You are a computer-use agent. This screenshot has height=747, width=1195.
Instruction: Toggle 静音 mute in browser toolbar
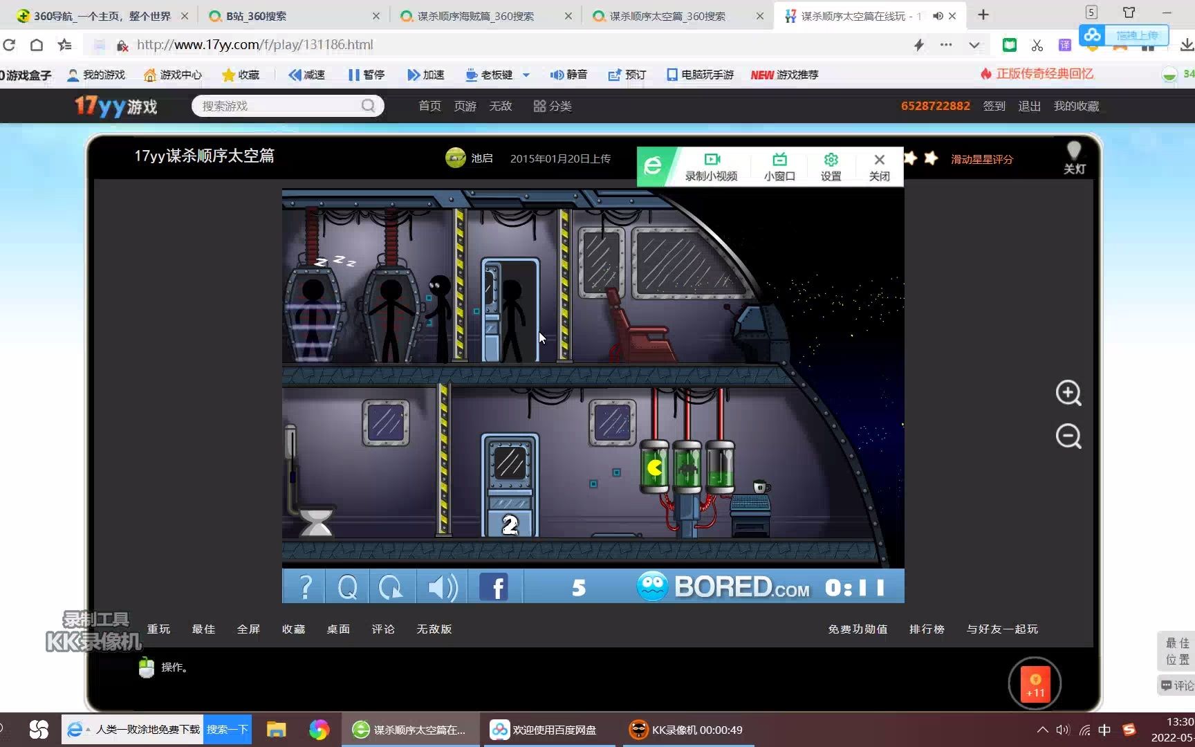coord(568,75)
